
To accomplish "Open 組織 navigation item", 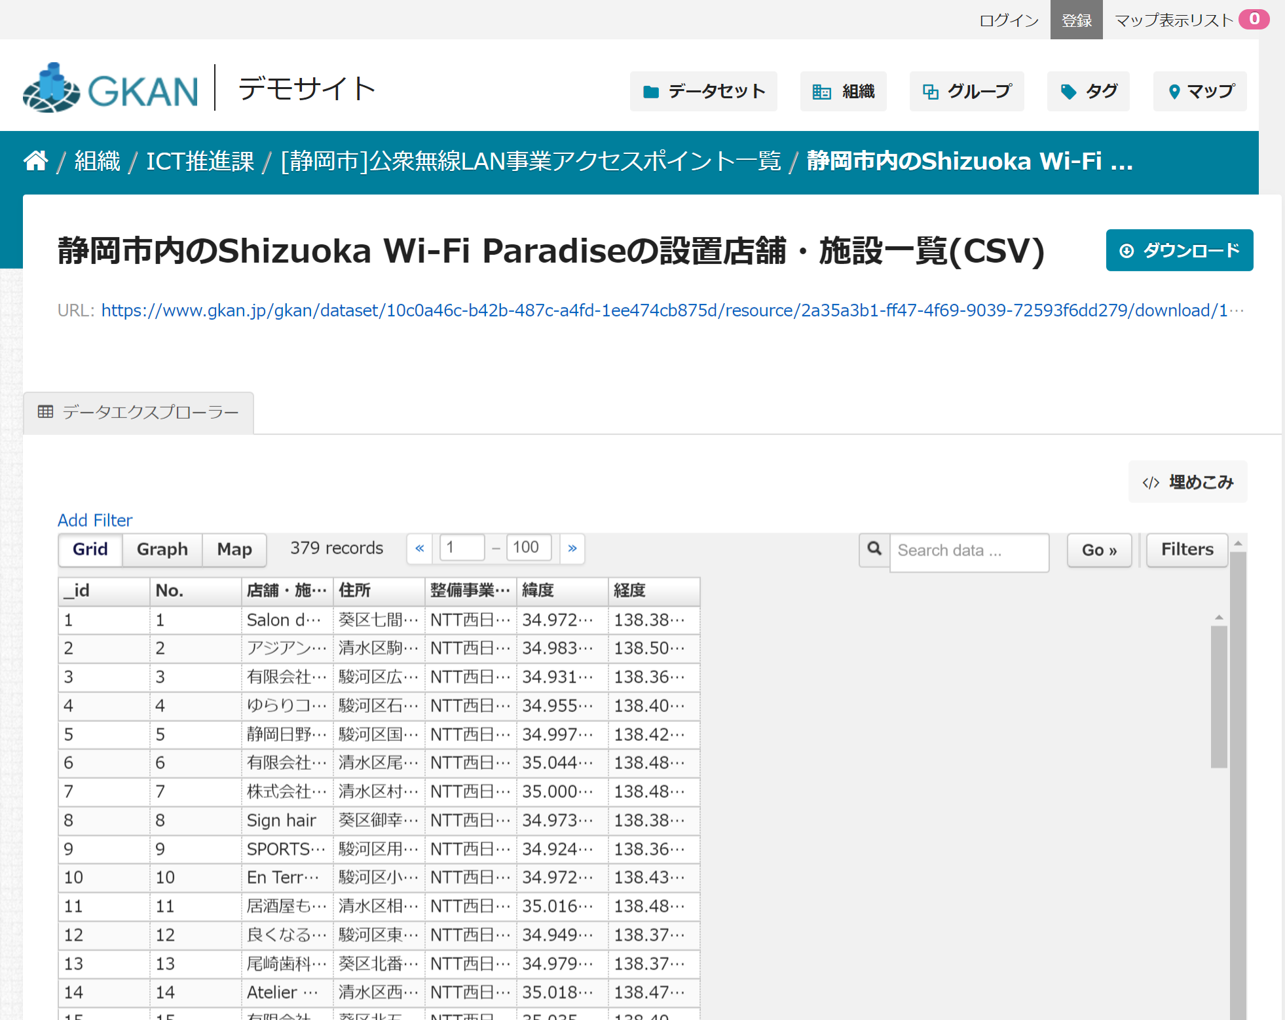I will click(844, 91).
